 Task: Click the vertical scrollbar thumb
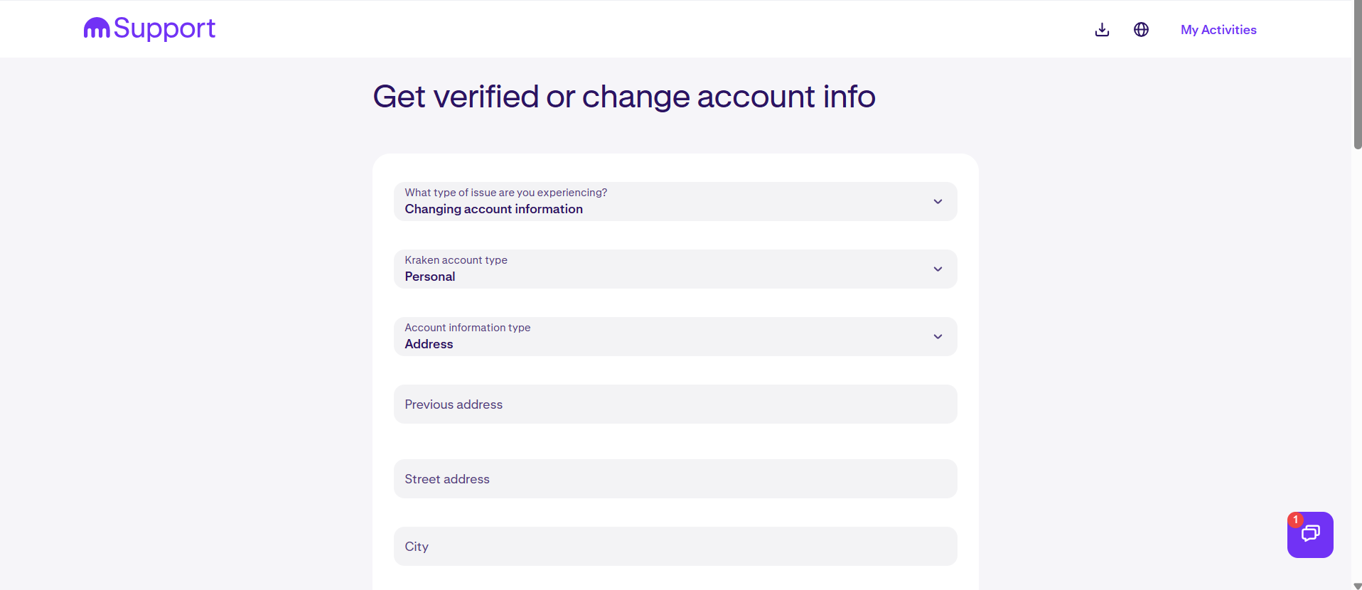point(1357,75)
